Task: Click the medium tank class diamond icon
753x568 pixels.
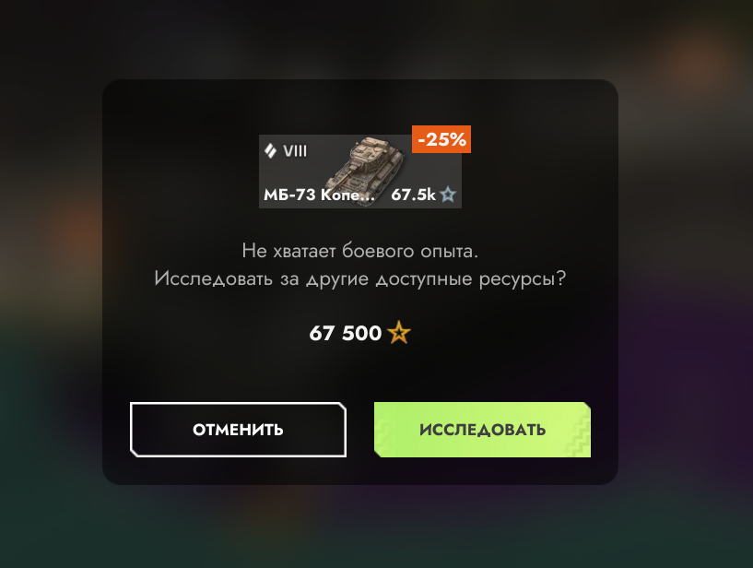Action: pos(270,151)
